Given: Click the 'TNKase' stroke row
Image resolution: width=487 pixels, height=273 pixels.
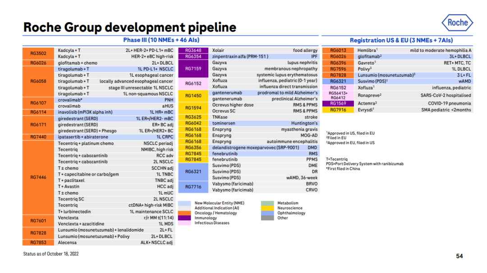Looking at the screenshot, I should tap(265, 117).
